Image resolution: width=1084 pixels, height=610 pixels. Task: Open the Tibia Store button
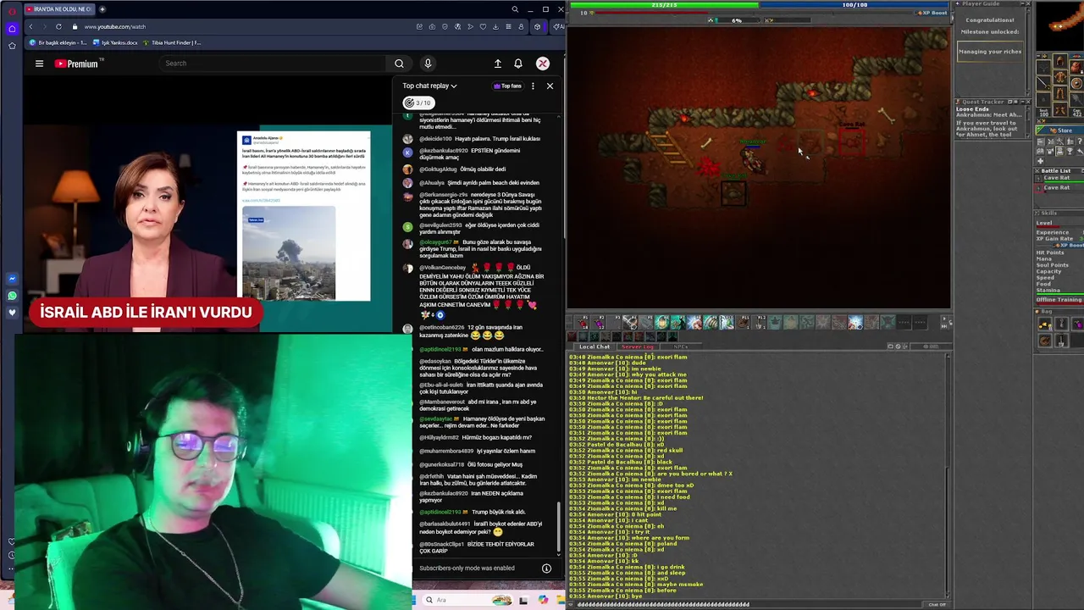click(1059, 130)
